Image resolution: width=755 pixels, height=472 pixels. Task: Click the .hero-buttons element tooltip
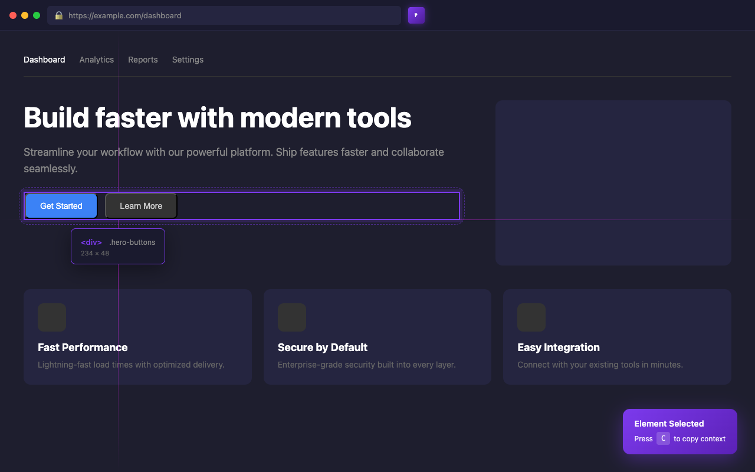(x=118, y=247)
